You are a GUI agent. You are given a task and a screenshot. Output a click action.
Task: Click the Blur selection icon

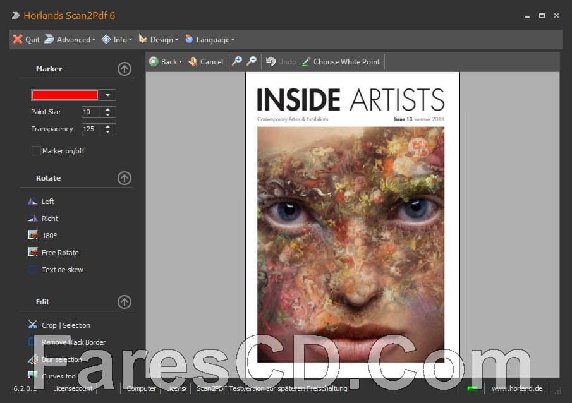pyautogui.click(x=32, y=359)
